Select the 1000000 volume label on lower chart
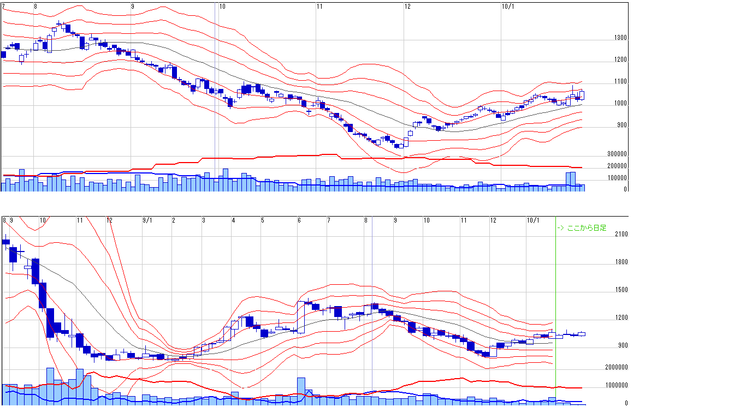 (616, 385)
